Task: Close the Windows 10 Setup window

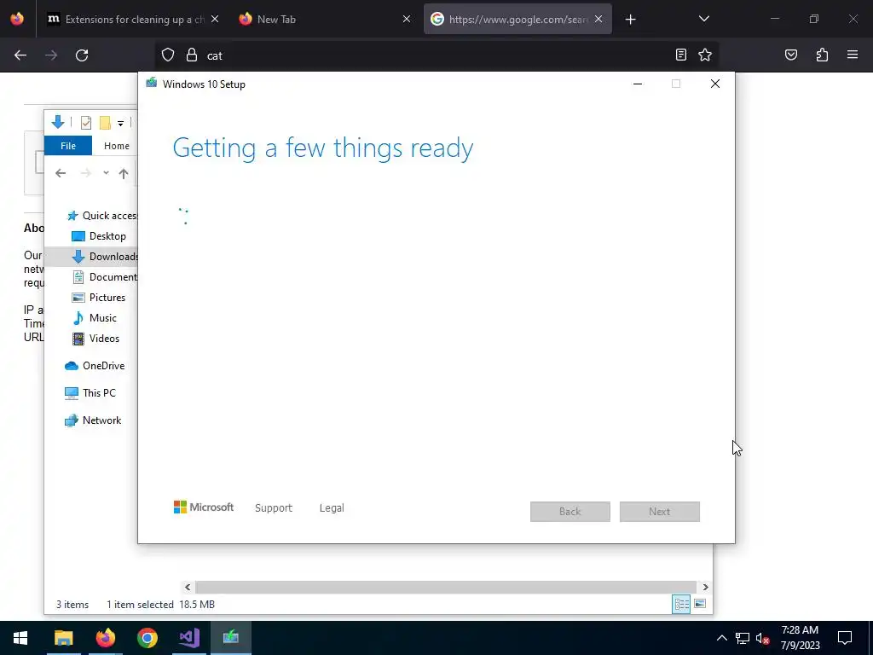Action: pos(715,84)
